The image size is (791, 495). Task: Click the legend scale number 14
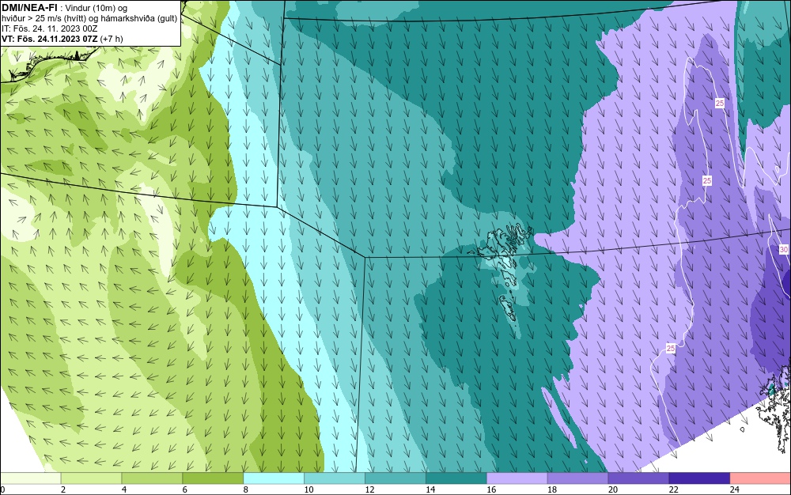(430, 489)
